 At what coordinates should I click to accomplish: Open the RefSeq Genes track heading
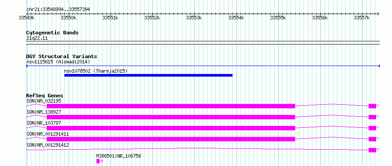click(x=44, y=96)
